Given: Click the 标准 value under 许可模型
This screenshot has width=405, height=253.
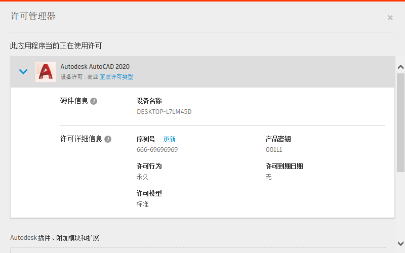Looking at the screenshot, I should point(142,204).
